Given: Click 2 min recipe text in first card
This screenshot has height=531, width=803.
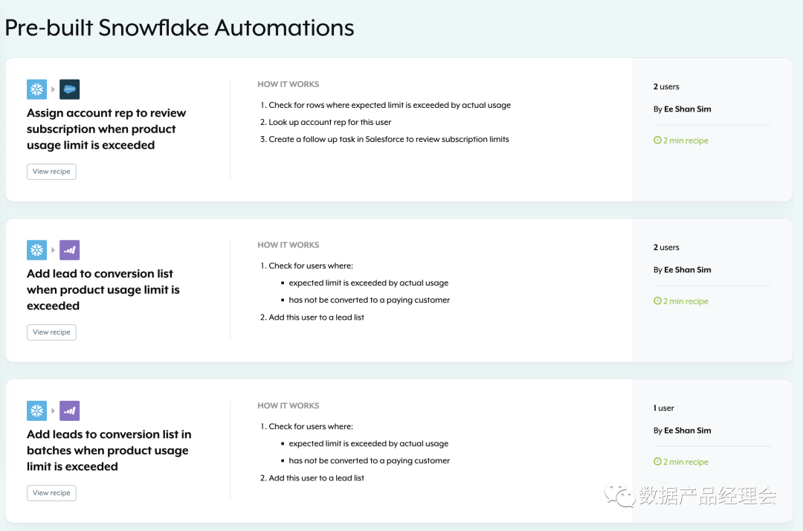Looking at the screenshot, I should 686,141.
